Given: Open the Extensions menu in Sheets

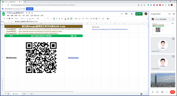Looking at the screenshot, I should pos(37,16).
